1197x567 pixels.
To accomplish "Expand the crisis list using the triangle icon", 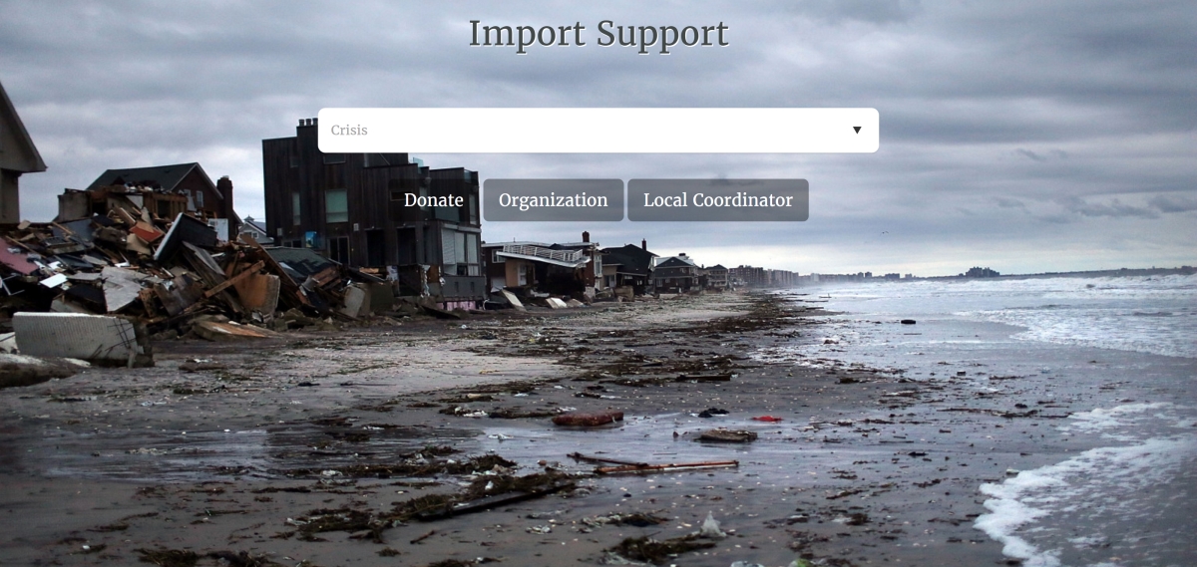I will pos(857,131).
